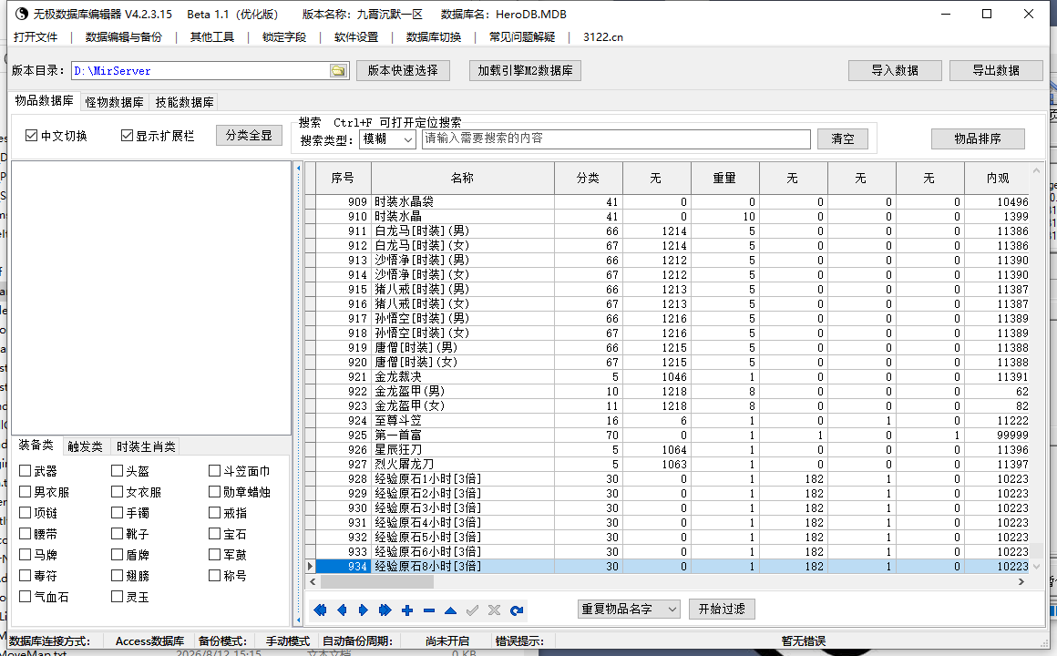Click 清空 search button

843,138
